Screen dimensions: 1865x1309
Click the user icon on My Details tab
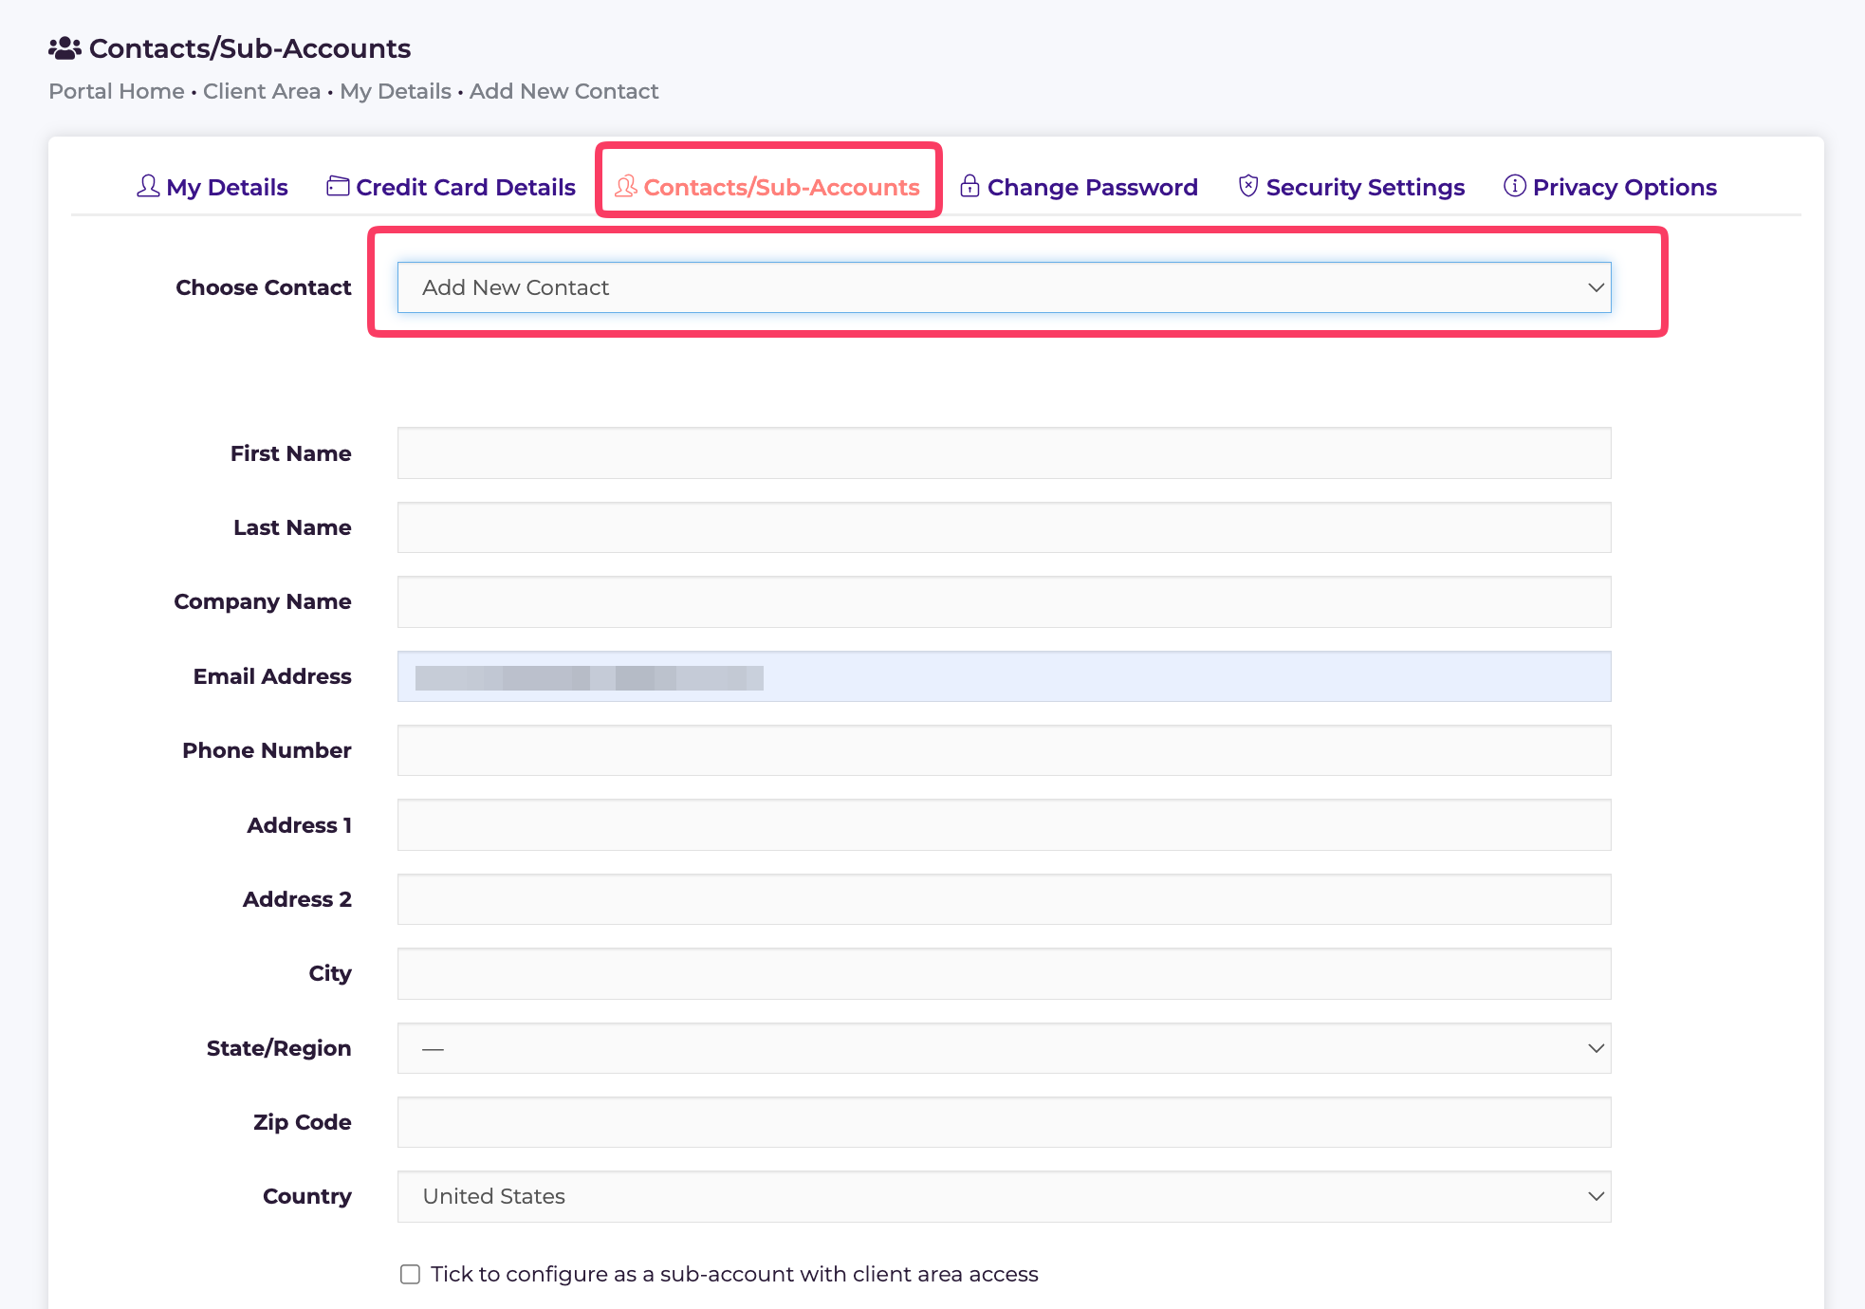tap(148, 186)
